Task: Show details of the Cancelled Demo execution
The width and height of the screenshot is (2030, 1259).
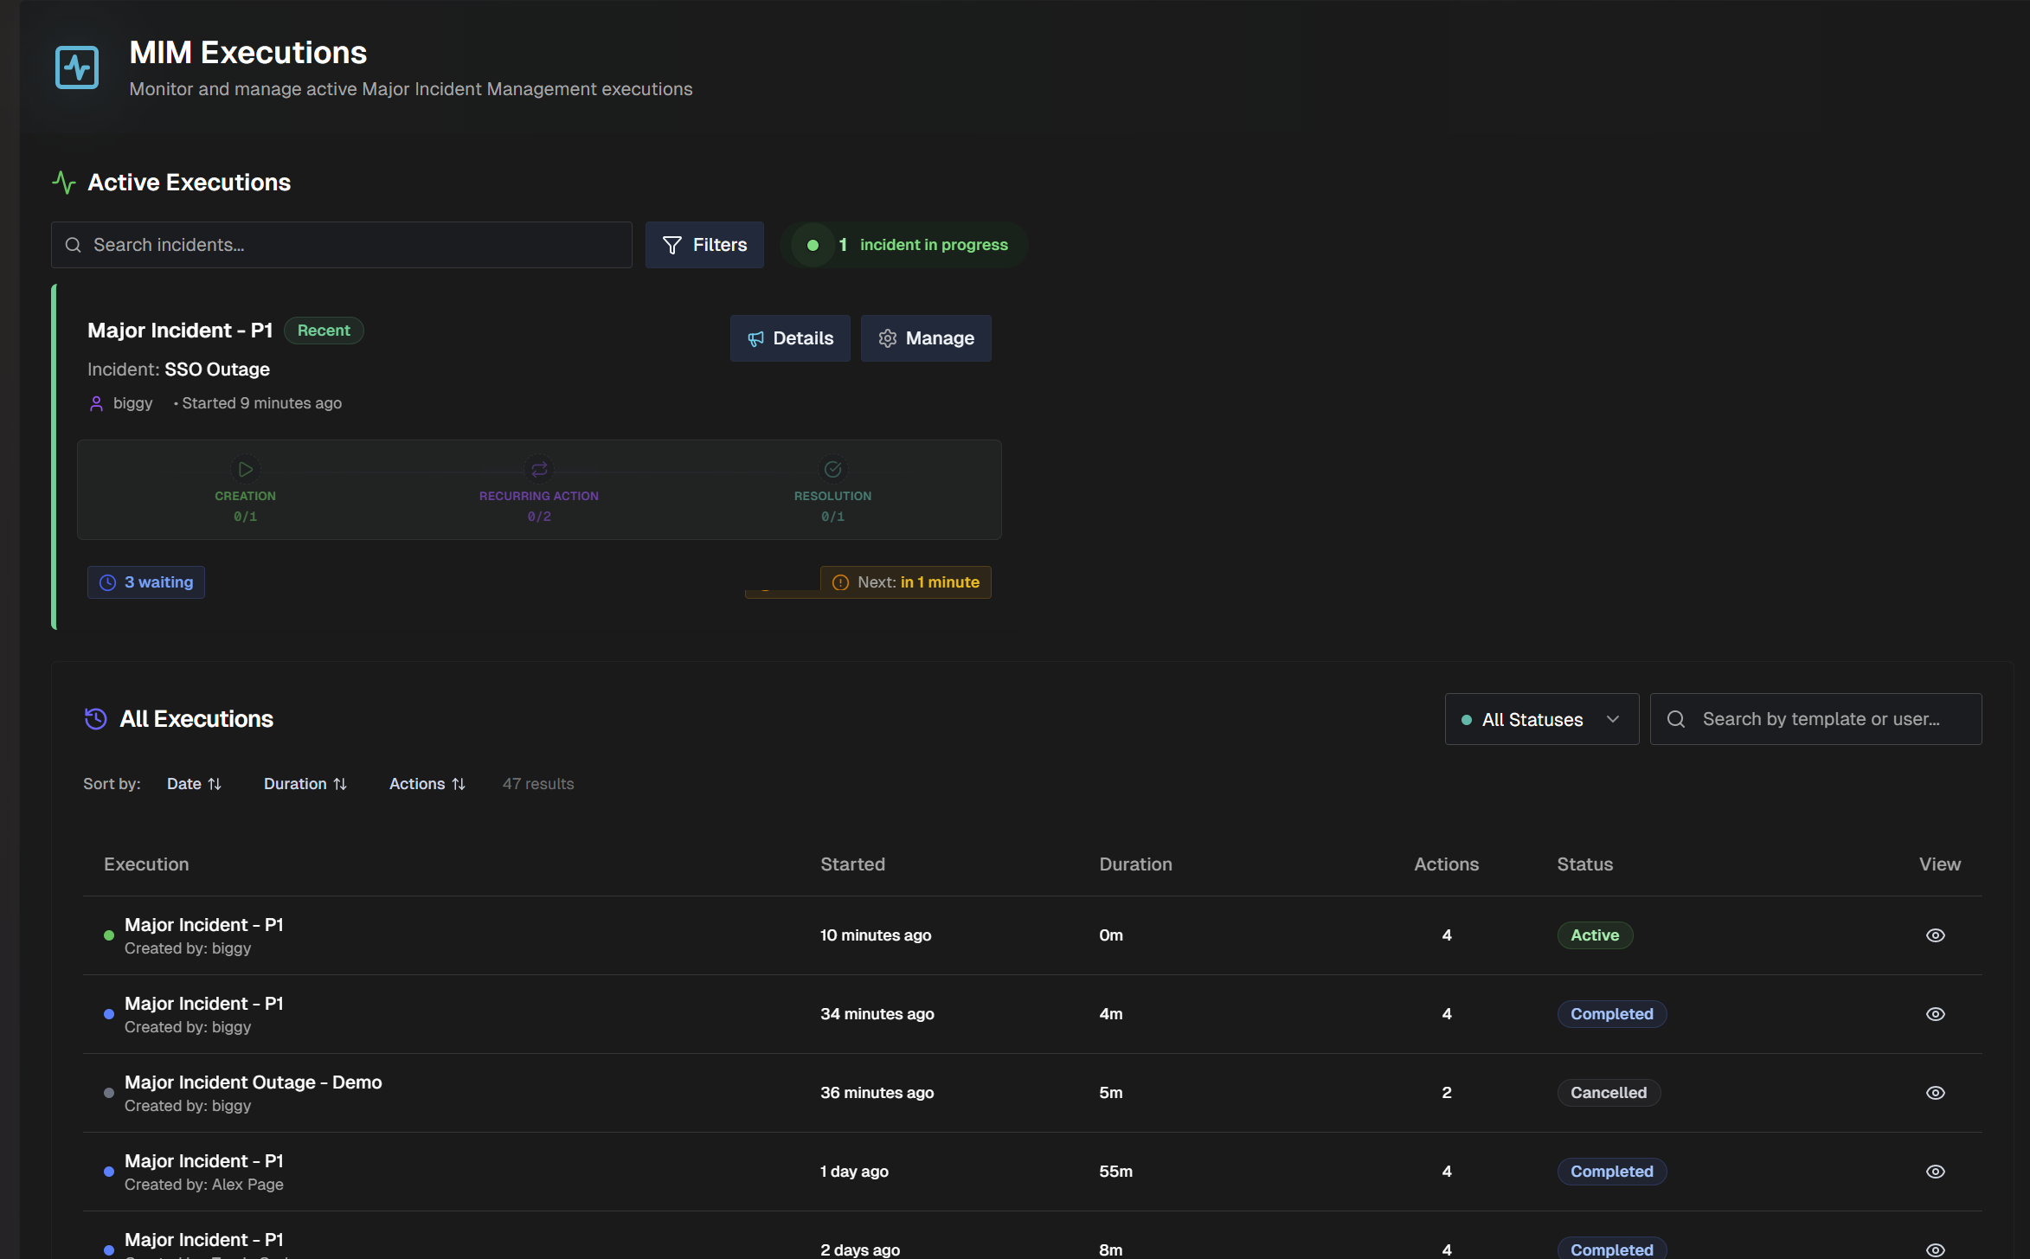Action: click(x=1936, y=1092)
